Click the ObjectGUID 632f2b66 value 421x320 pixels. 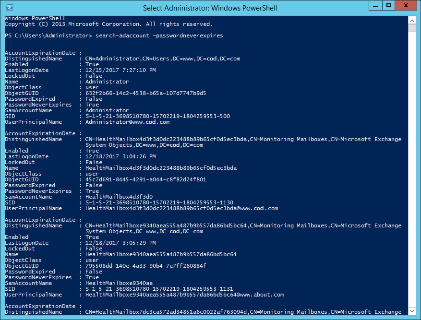point(145,93)
